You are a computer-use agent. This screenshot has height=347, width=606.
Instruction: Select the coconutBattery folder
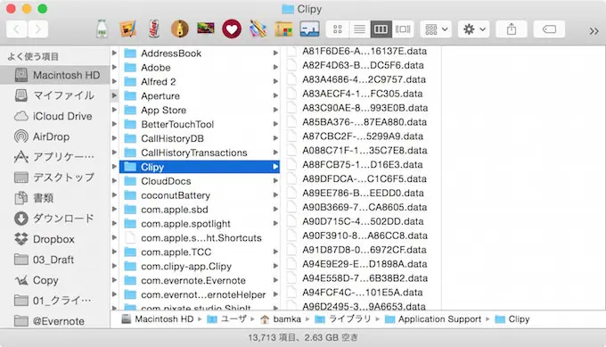[x=200, y=195]
